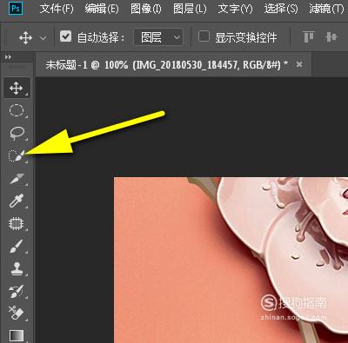This screenshot has height=343, width=348.
Task: Open the tool preset picker arrow
Action: (43, 38)
